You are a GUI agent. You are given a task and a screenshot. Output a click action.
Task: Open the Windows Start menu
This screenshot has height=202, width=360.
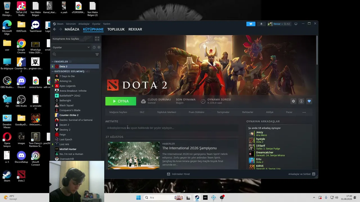[x=138, y=198]
